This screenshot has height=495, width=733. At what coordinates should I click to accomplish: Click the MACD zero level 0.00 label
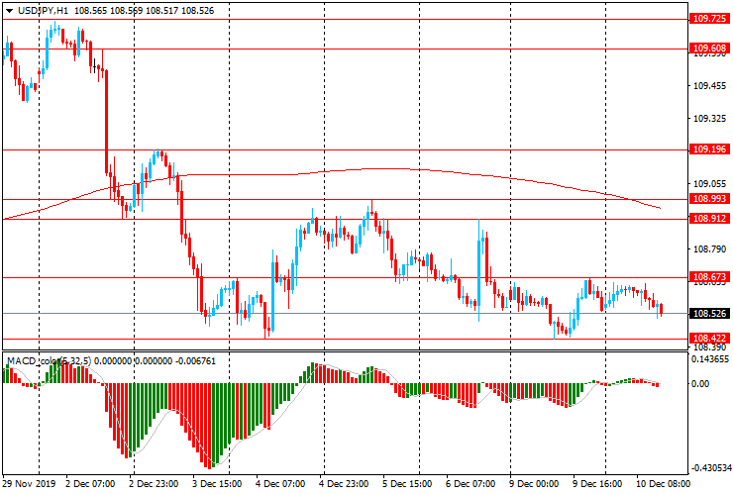point(700,384)
